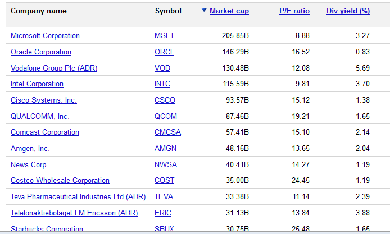Open Oracle Corporation company link
Viewport: 390px width, 234px height.
pos(41,52)
